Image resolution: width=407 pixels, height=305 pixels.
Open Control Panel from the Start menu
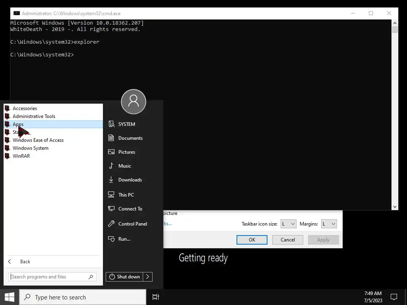134,224
